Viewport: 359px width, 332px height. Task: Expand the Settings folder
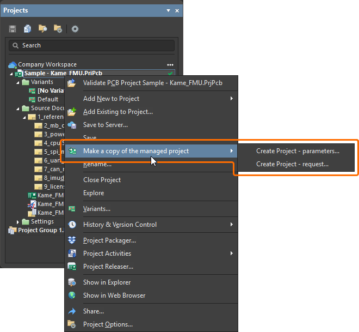click(17, 222)
